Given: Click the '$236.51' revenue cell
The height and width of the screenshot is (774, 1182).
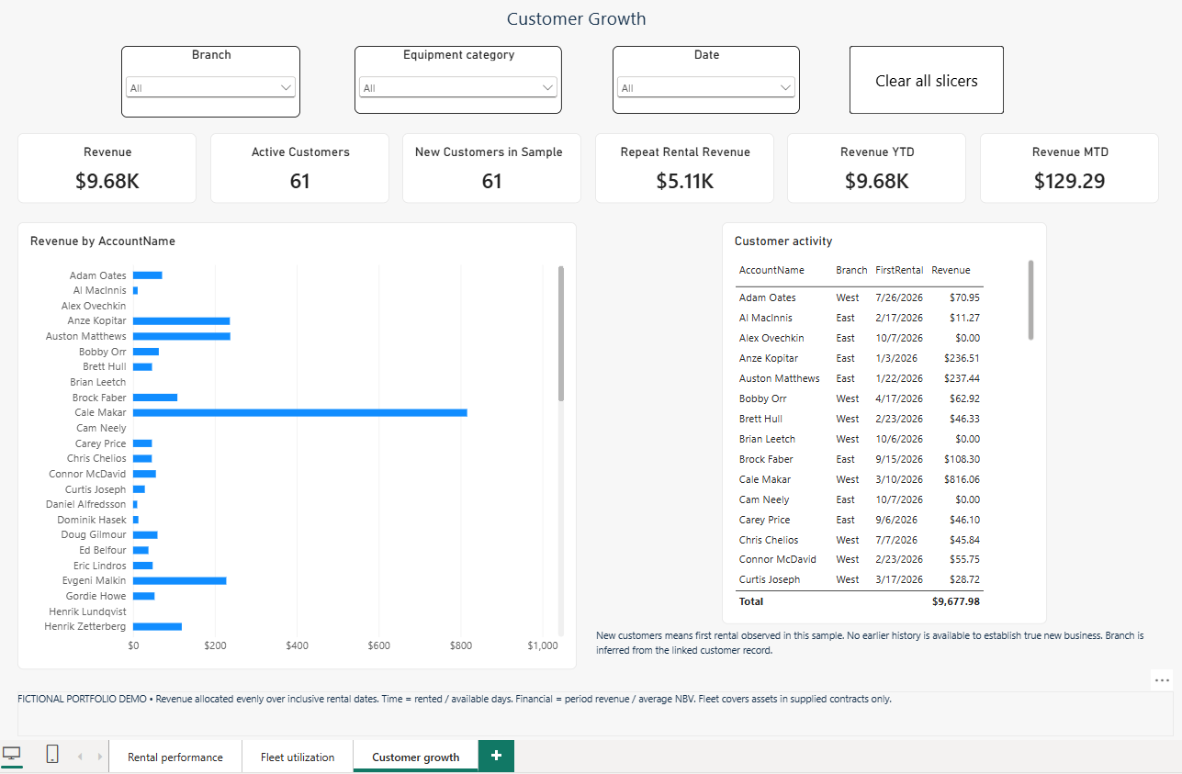Looking at the screenshot, I should pos(962,358).
